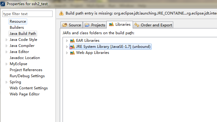
Task: Open the Java Code Style page
Action: point(23,40)
